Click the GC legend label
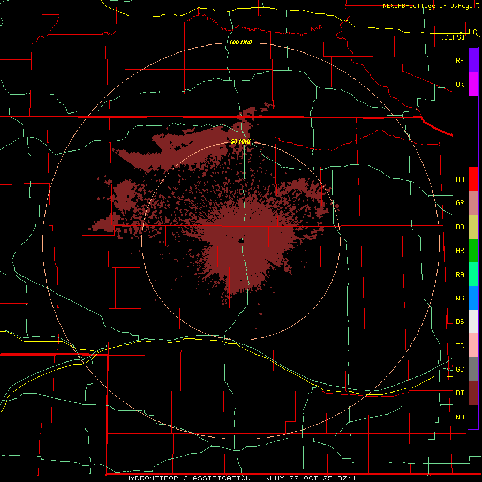 pos(460,370)
